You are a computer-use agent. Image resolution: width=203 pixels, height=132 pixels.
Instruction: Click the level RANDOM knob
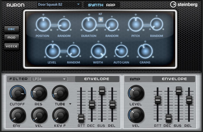pos(74,51)
